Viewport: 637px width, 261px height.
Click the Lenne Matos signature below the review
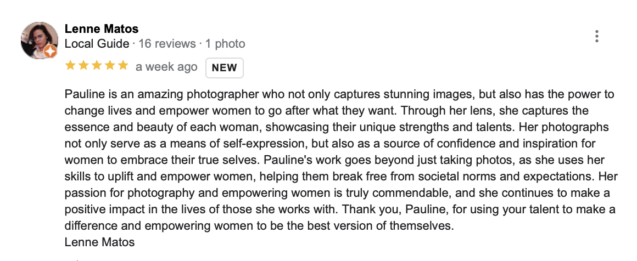pos(99,242)
